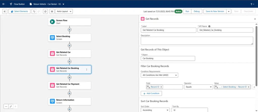
Task: Click the Add Condition button
Action: coord(151,93)
